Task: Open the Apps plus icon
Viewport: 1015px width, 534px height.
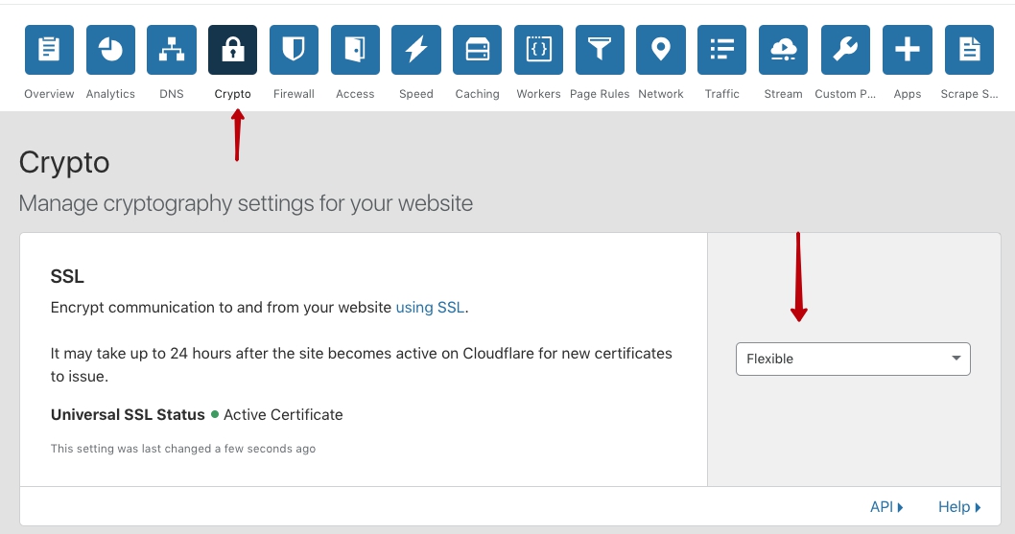Action: (908, 50)
